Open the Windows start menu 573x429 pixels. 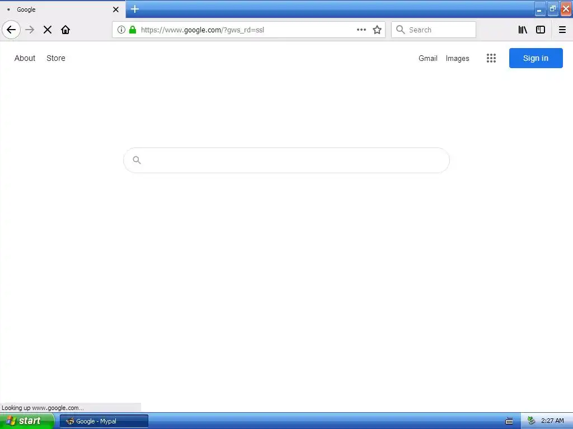27,421
